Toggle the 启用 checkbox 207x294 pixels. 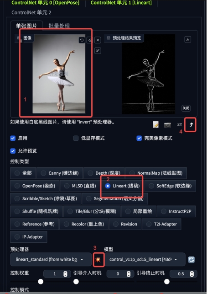click(13, 138)
